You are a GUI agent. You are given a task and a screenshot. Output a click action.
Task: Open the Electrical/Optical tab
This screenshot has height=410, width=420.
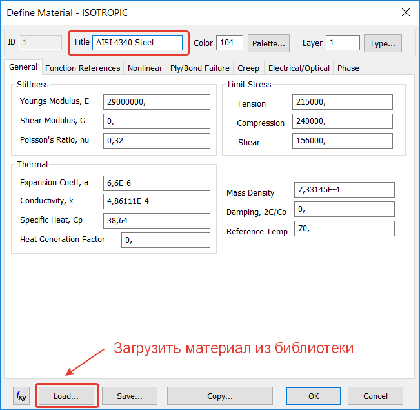[299, 68]
